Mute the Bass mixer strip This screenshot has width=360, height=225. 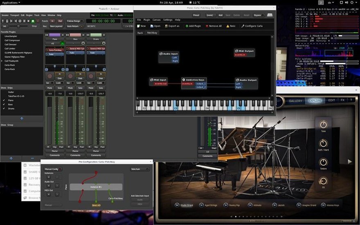tap(70, 88)
